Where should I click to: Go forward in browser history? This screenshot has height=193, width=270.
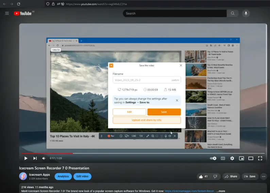[x=12, y=4]
